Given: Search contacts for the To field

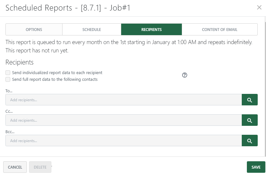Looking at the screenshot, I should point(249,100).
